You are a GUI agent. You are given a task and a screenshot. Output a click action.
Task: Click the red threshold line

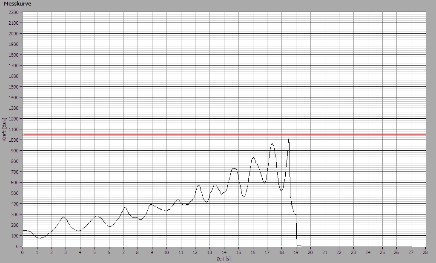pyautogui.click(x=224, y=135)
